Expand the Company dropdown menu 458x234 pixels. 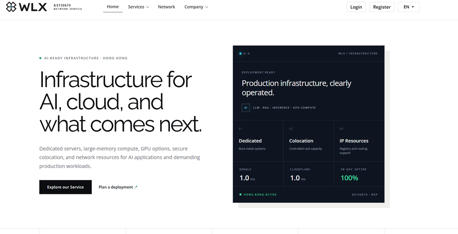[x=196, y=7]
